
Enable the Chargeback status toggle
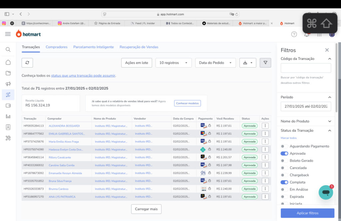(284, 175)
